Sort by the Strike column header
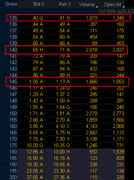 11,4
